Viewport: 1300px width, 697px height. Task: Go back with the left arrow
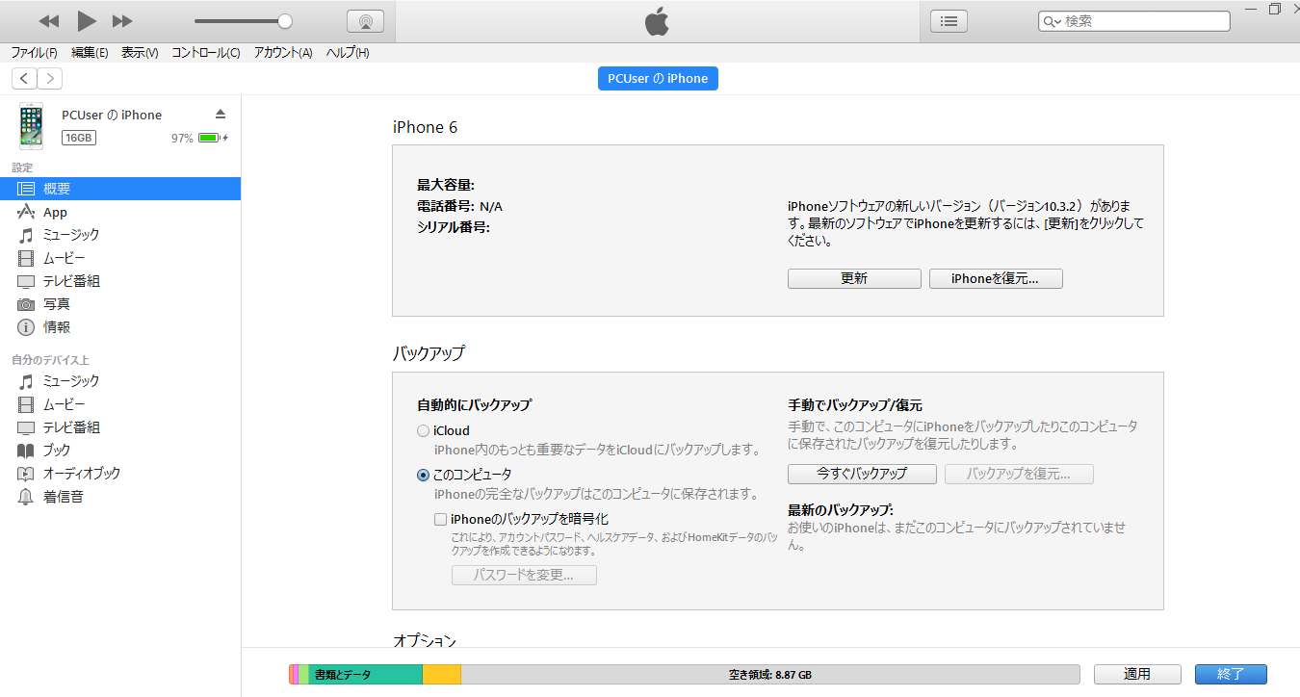24,79
